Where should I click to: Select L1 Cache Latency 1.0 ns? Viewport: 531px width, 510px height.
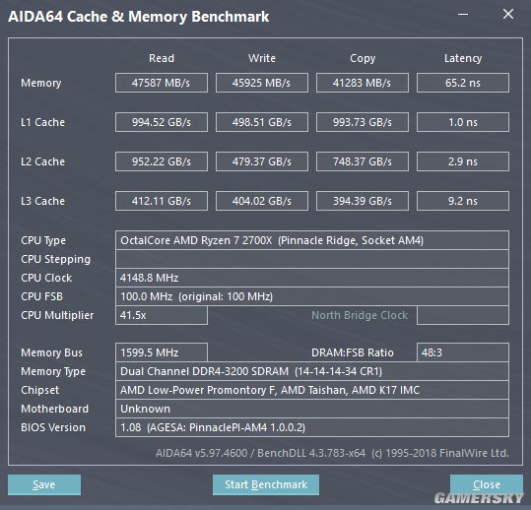pyautogui.click(x=463, y=122)
